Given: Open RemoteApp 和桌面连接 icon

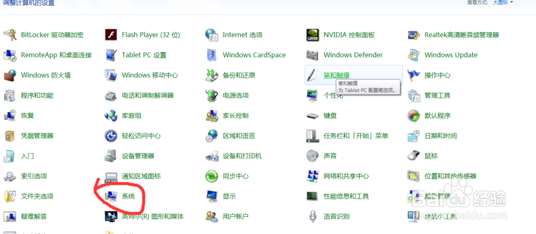Looking at the screenshot, I should click(10, 55).
